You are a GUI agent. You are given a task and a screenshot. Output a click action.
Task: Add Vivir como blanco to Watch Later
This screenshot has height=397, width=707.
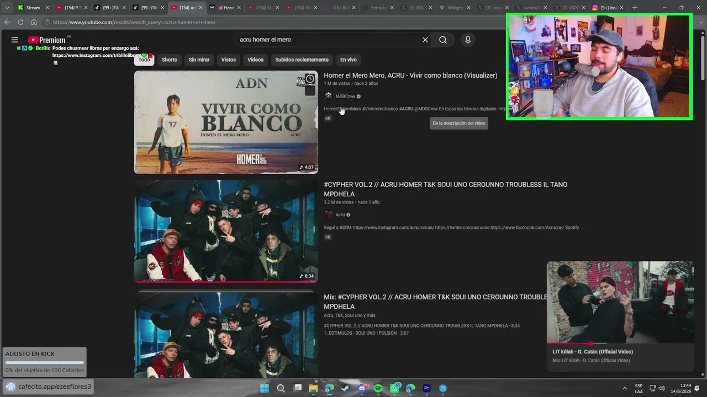(x=310, y=79)
